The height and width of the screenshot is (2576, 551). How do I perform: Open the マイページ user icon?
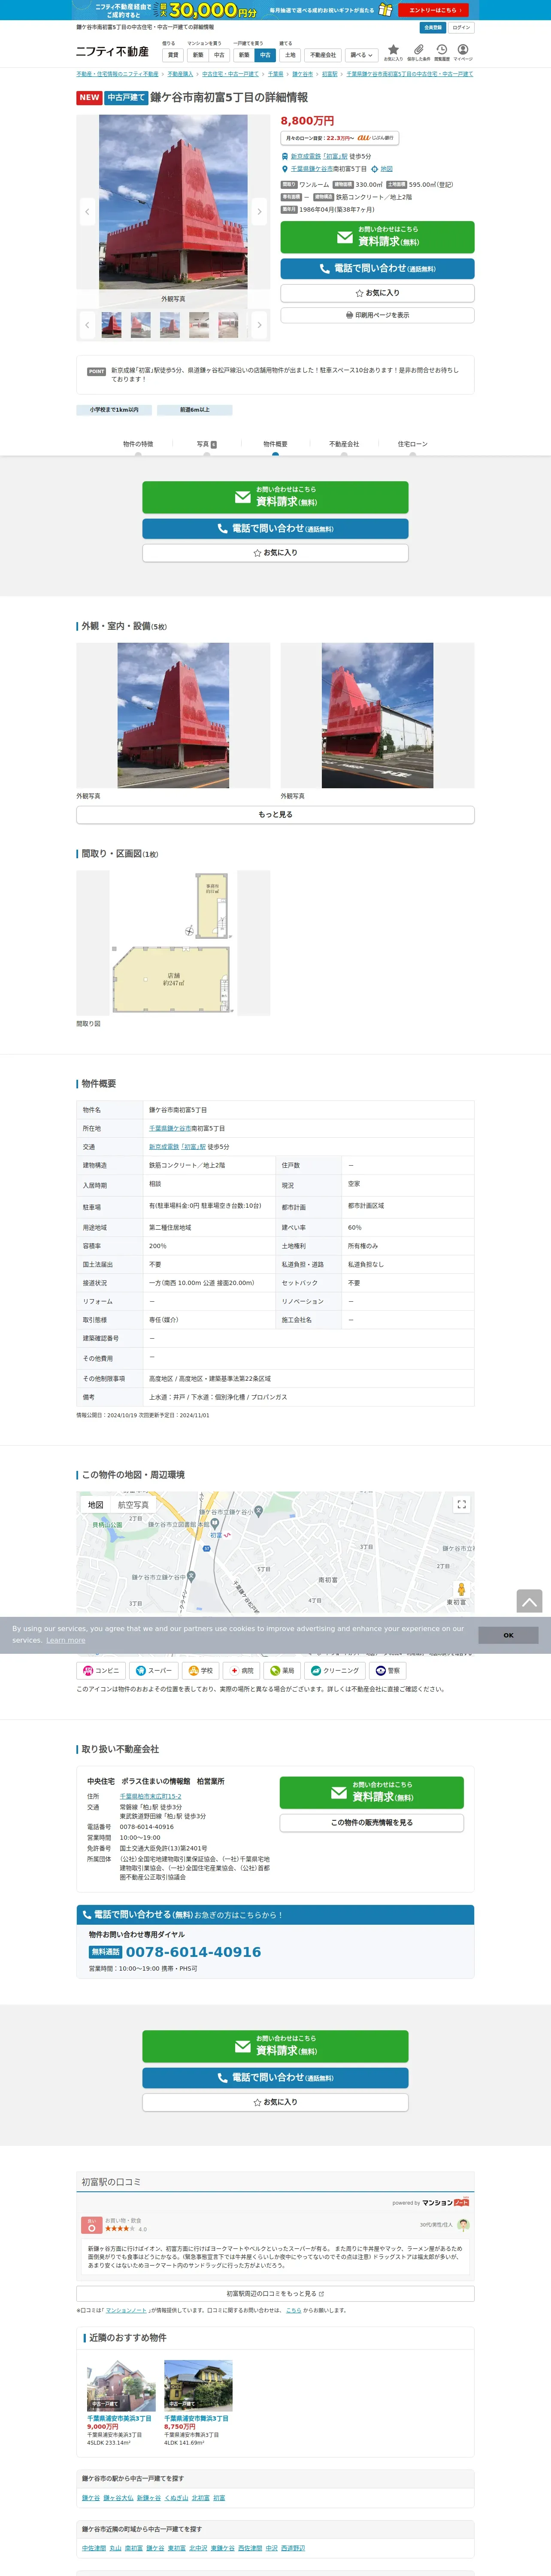(463, 52)
